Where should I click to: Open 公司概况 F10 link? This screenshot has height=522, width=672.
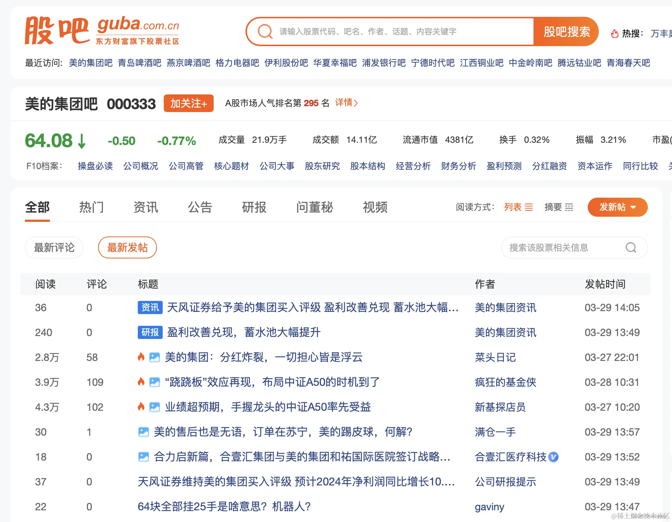pyautogui.click(x=141, y=166)
